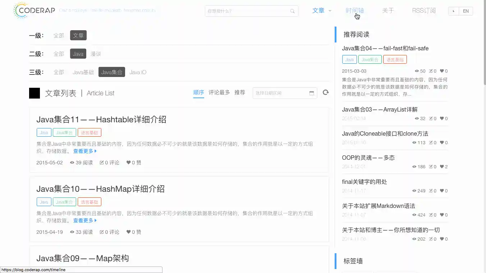Click the heart icon in the OOP的灵魂 entry
486x273 pixels.
click(442, 167)
